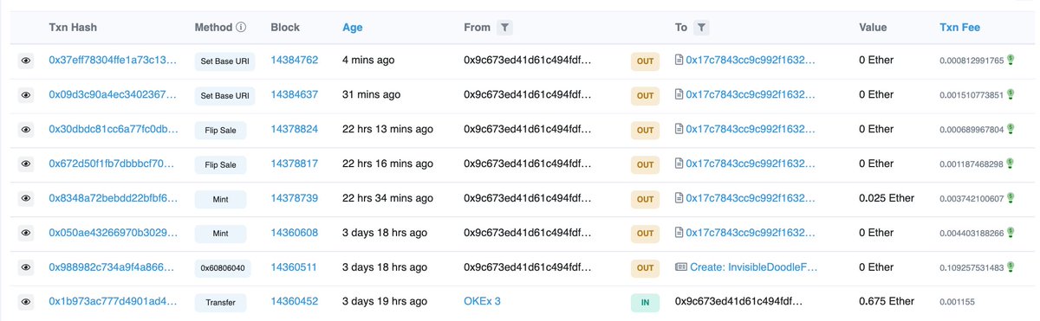Open transaction hash 0x672d50f1fb7dbbbcf70
This screenshot has width=1040, height=321.
pos(113,164)
